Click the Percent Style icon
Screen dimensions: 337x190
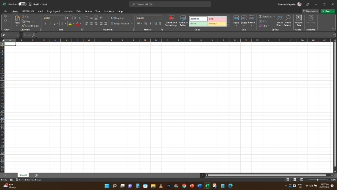(x=145, y=24)
